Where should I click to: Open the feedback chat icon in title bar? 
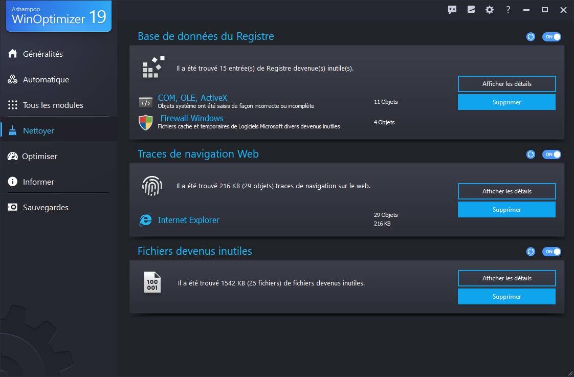pos(452,10)
